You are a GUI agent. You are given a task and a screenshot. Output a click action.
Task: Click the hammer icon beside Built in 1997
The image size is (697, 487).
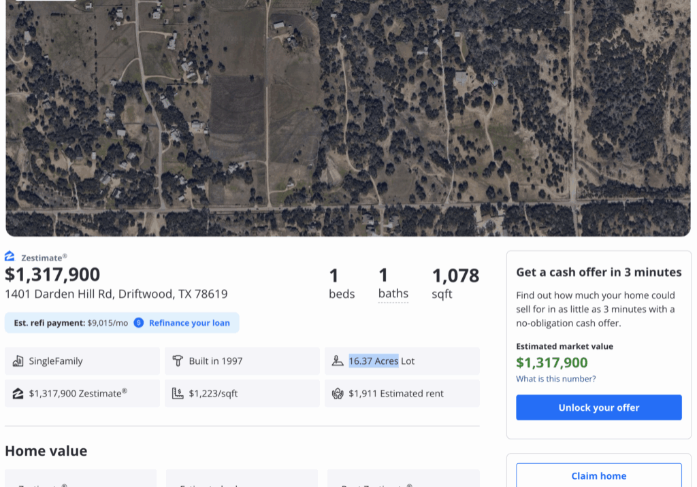[178, 360]
